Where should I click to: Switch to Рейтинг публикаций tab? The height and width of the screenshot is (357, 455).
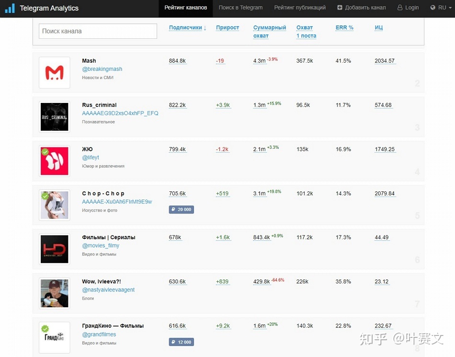300,8
